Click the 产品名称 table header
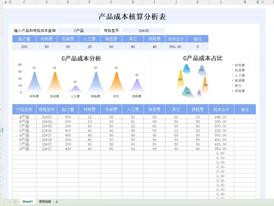This screenshot has width=274, height=206. pyautogui.click(x=24, y=109)
